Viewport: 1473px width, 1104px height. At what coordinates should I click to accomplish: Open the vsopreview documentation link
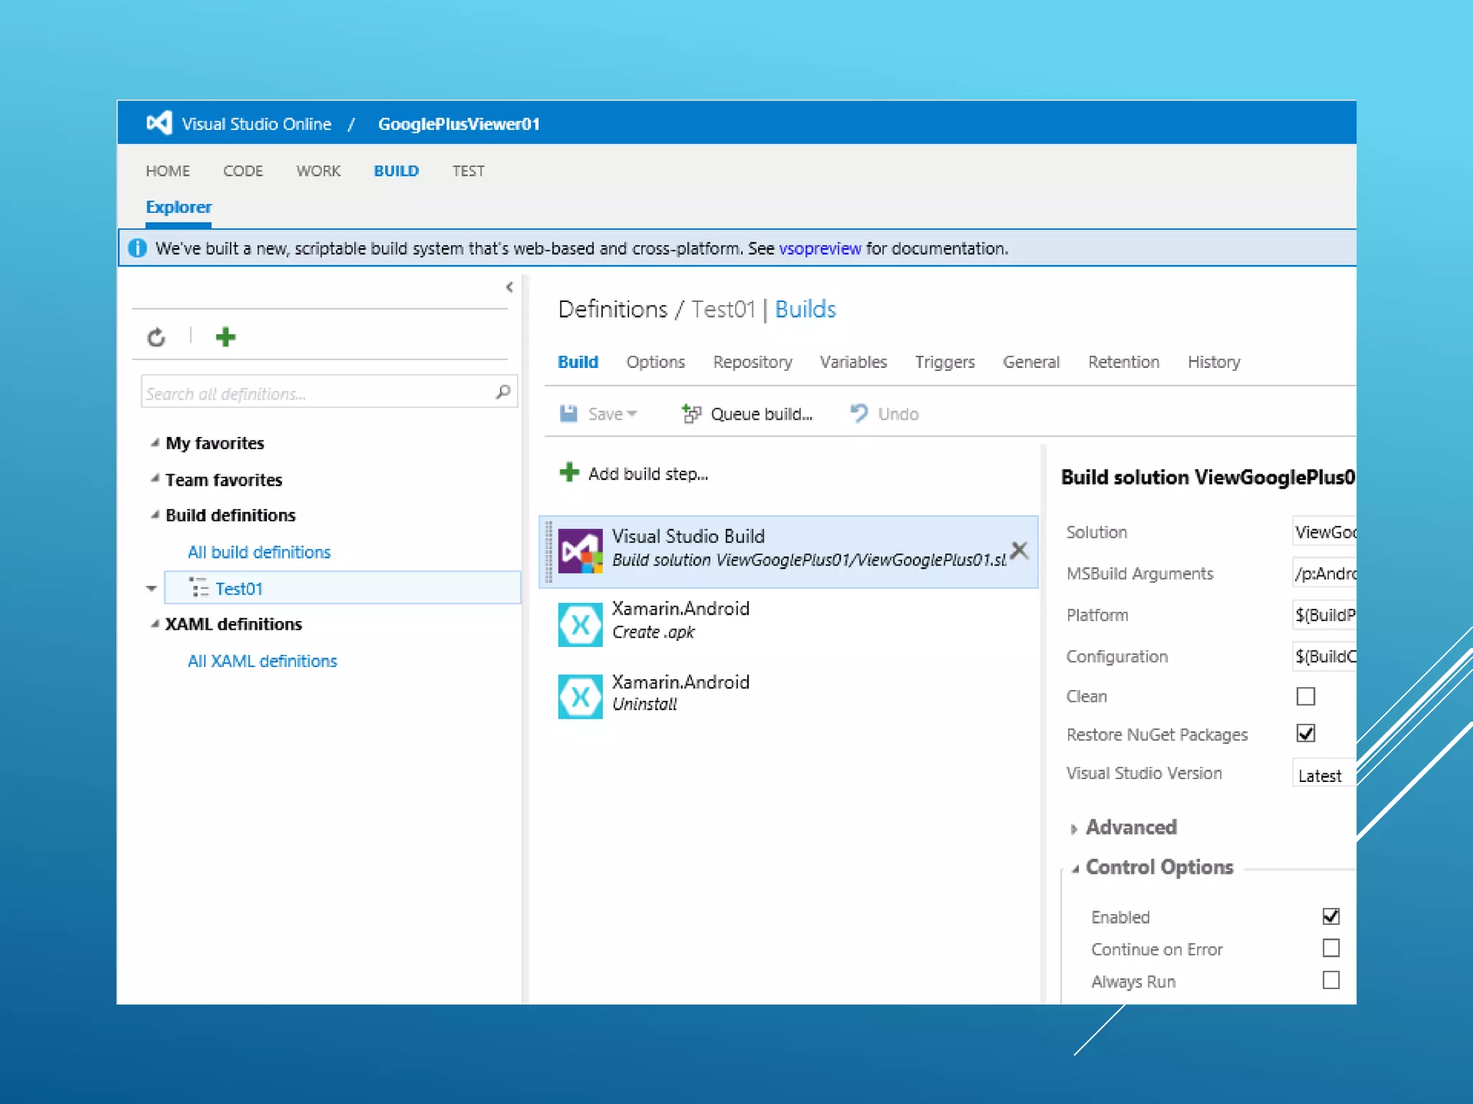819,249
